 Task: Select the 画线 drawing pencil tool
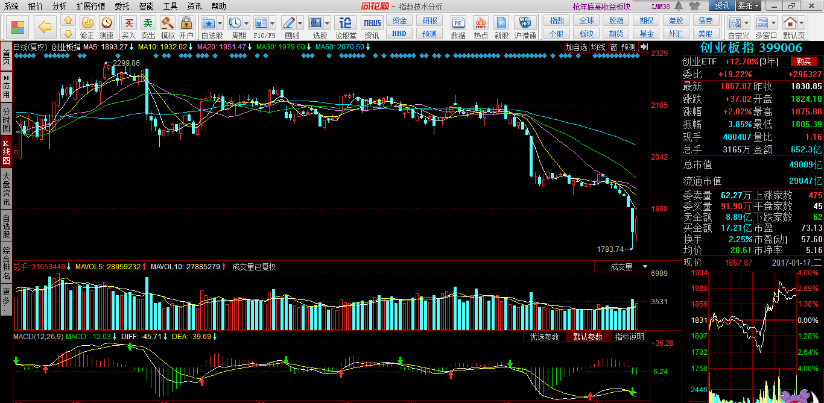(289, 23)
